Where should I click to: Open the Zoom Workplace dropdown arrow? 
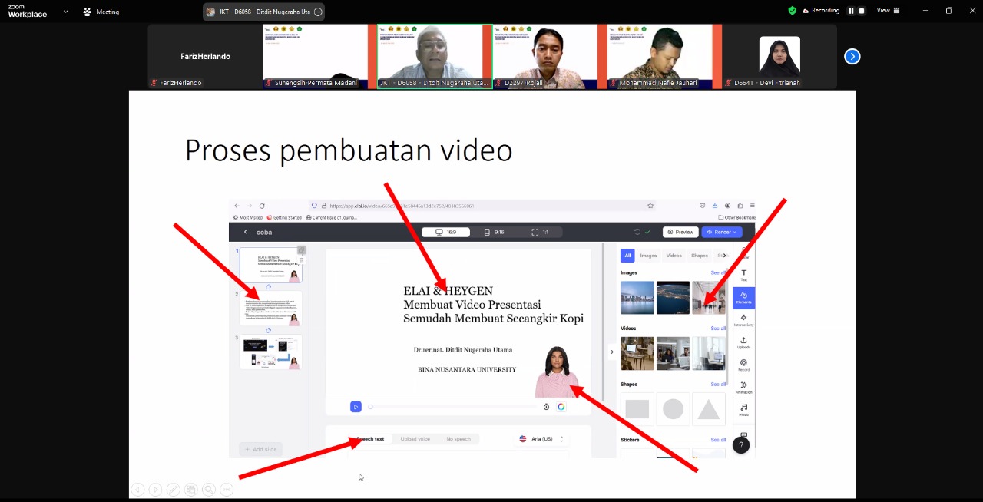click(x=65, y=12)
